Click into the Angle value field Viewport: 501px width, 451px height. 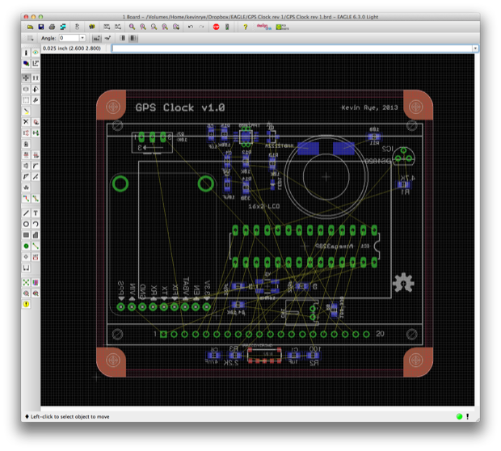click(x=69, y=38)
